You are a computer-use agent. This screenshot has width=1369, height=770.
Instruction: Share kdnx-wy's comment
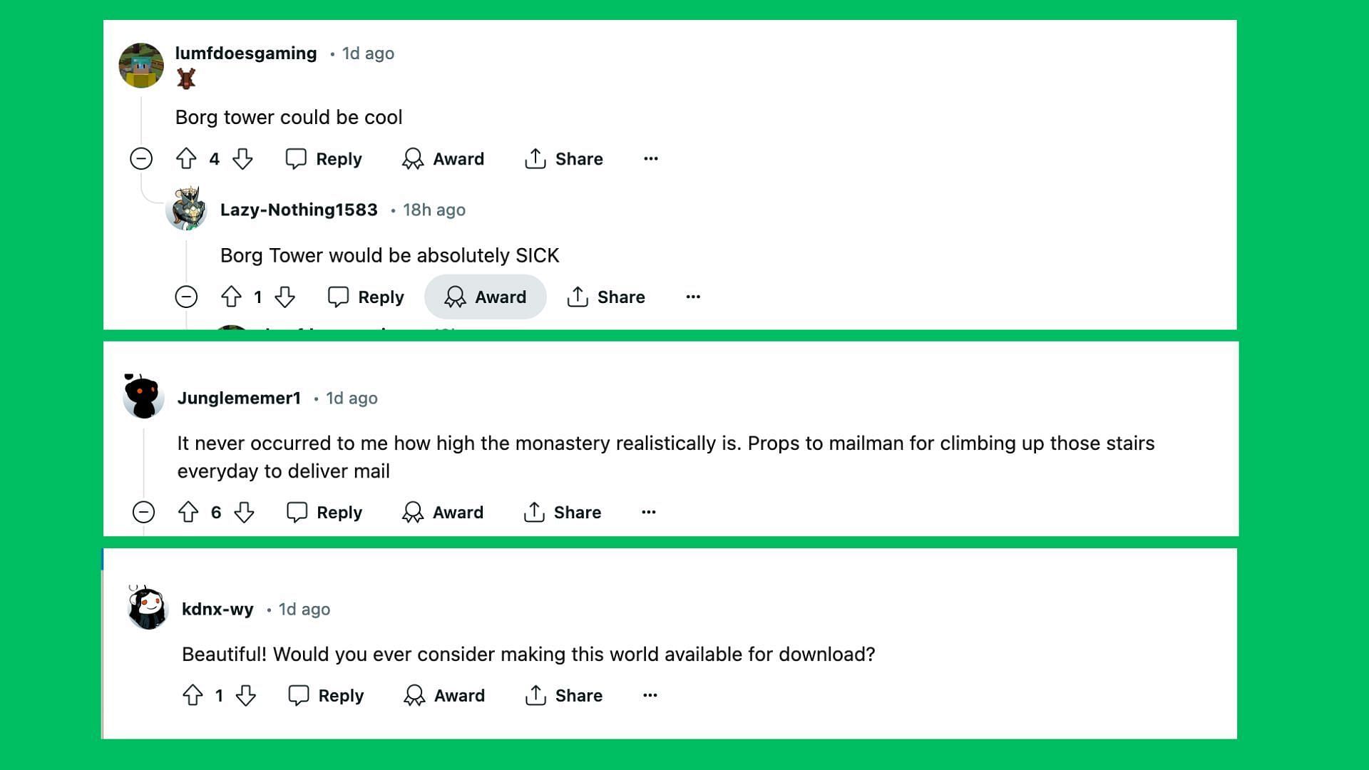coord(563,695)
